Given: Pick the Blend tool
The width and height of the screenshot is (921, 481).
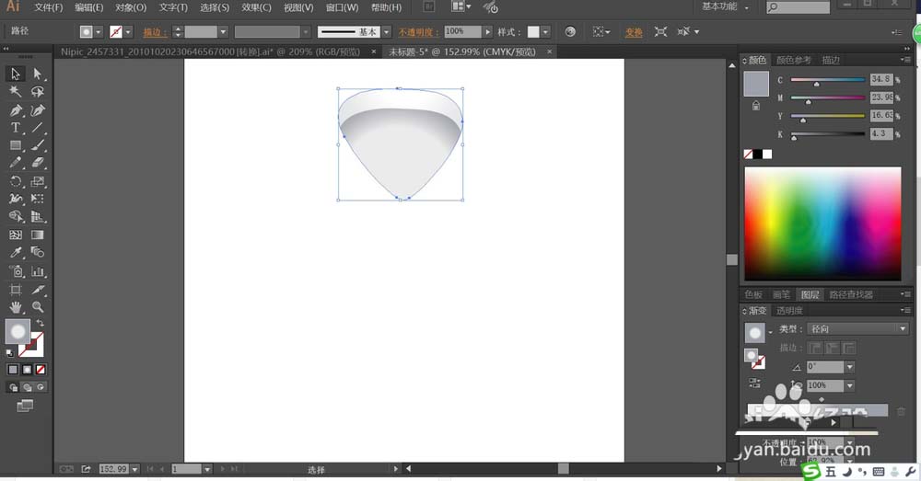Looking at the screenshot, I should tap(38, 252).
